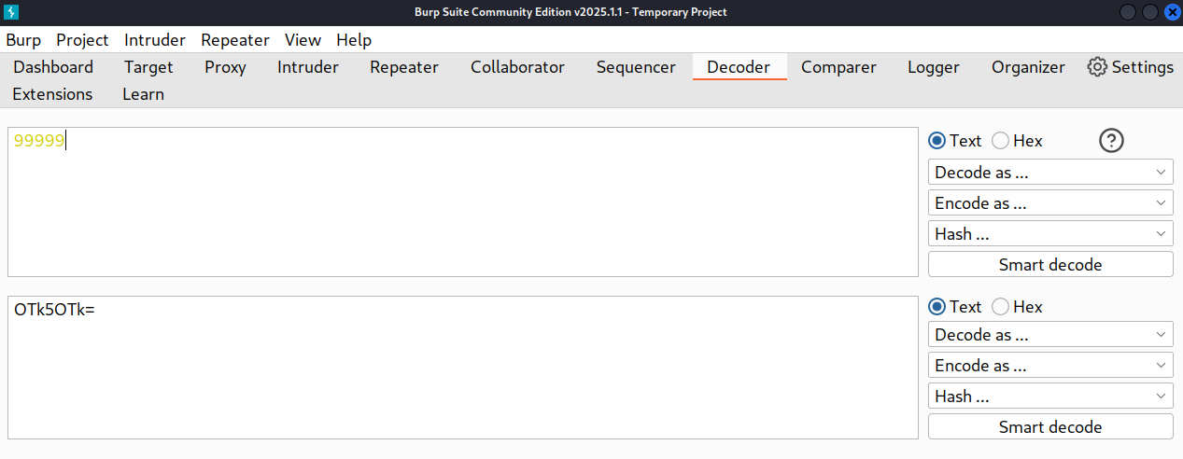Switch to the Repeater tab
The width and height of the screenshot is (1183, 459).
[x=404, y=67]
